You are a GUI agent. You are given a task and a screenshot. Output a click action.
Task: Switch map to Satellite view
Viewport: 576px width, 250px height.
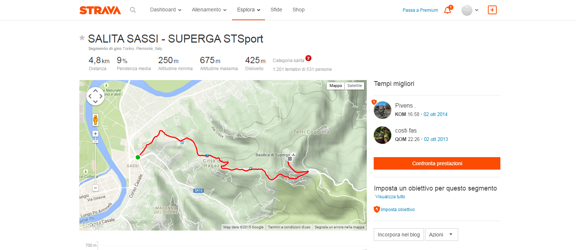pyautogui.click(x=354, y=86)
